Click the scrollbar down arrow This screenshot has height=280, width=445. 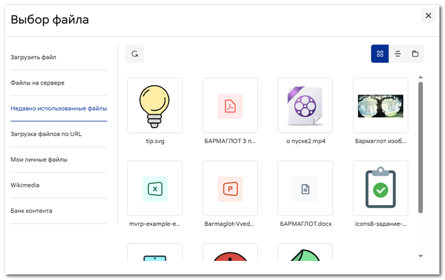(x=421, y=256)
